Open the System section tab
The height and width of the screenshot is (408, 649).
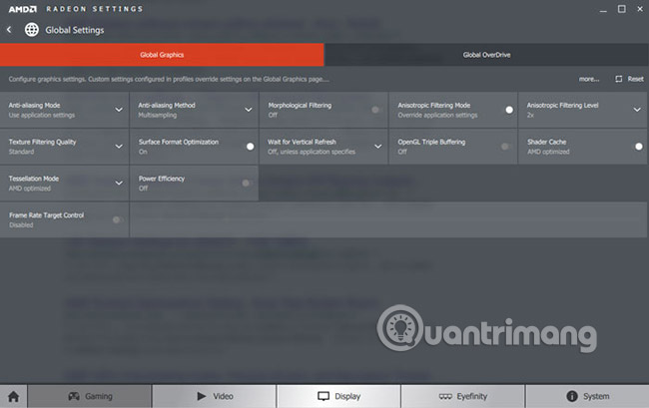tap(587, 396)
